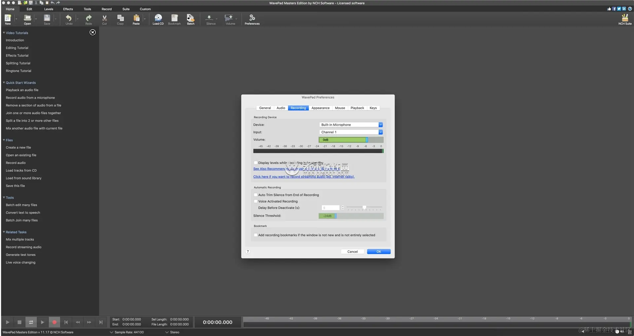Viewport: 634px width, 336px height.
Task: Enable Voice Activated Recording checkbox
Action: click(x=256, y=201)
